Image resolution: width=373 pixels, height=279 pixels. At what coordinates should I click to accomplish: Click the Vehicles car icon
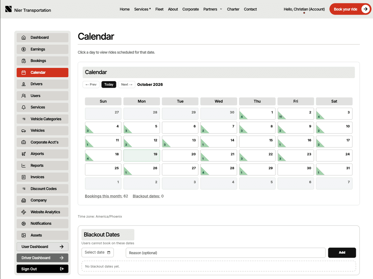24,131
